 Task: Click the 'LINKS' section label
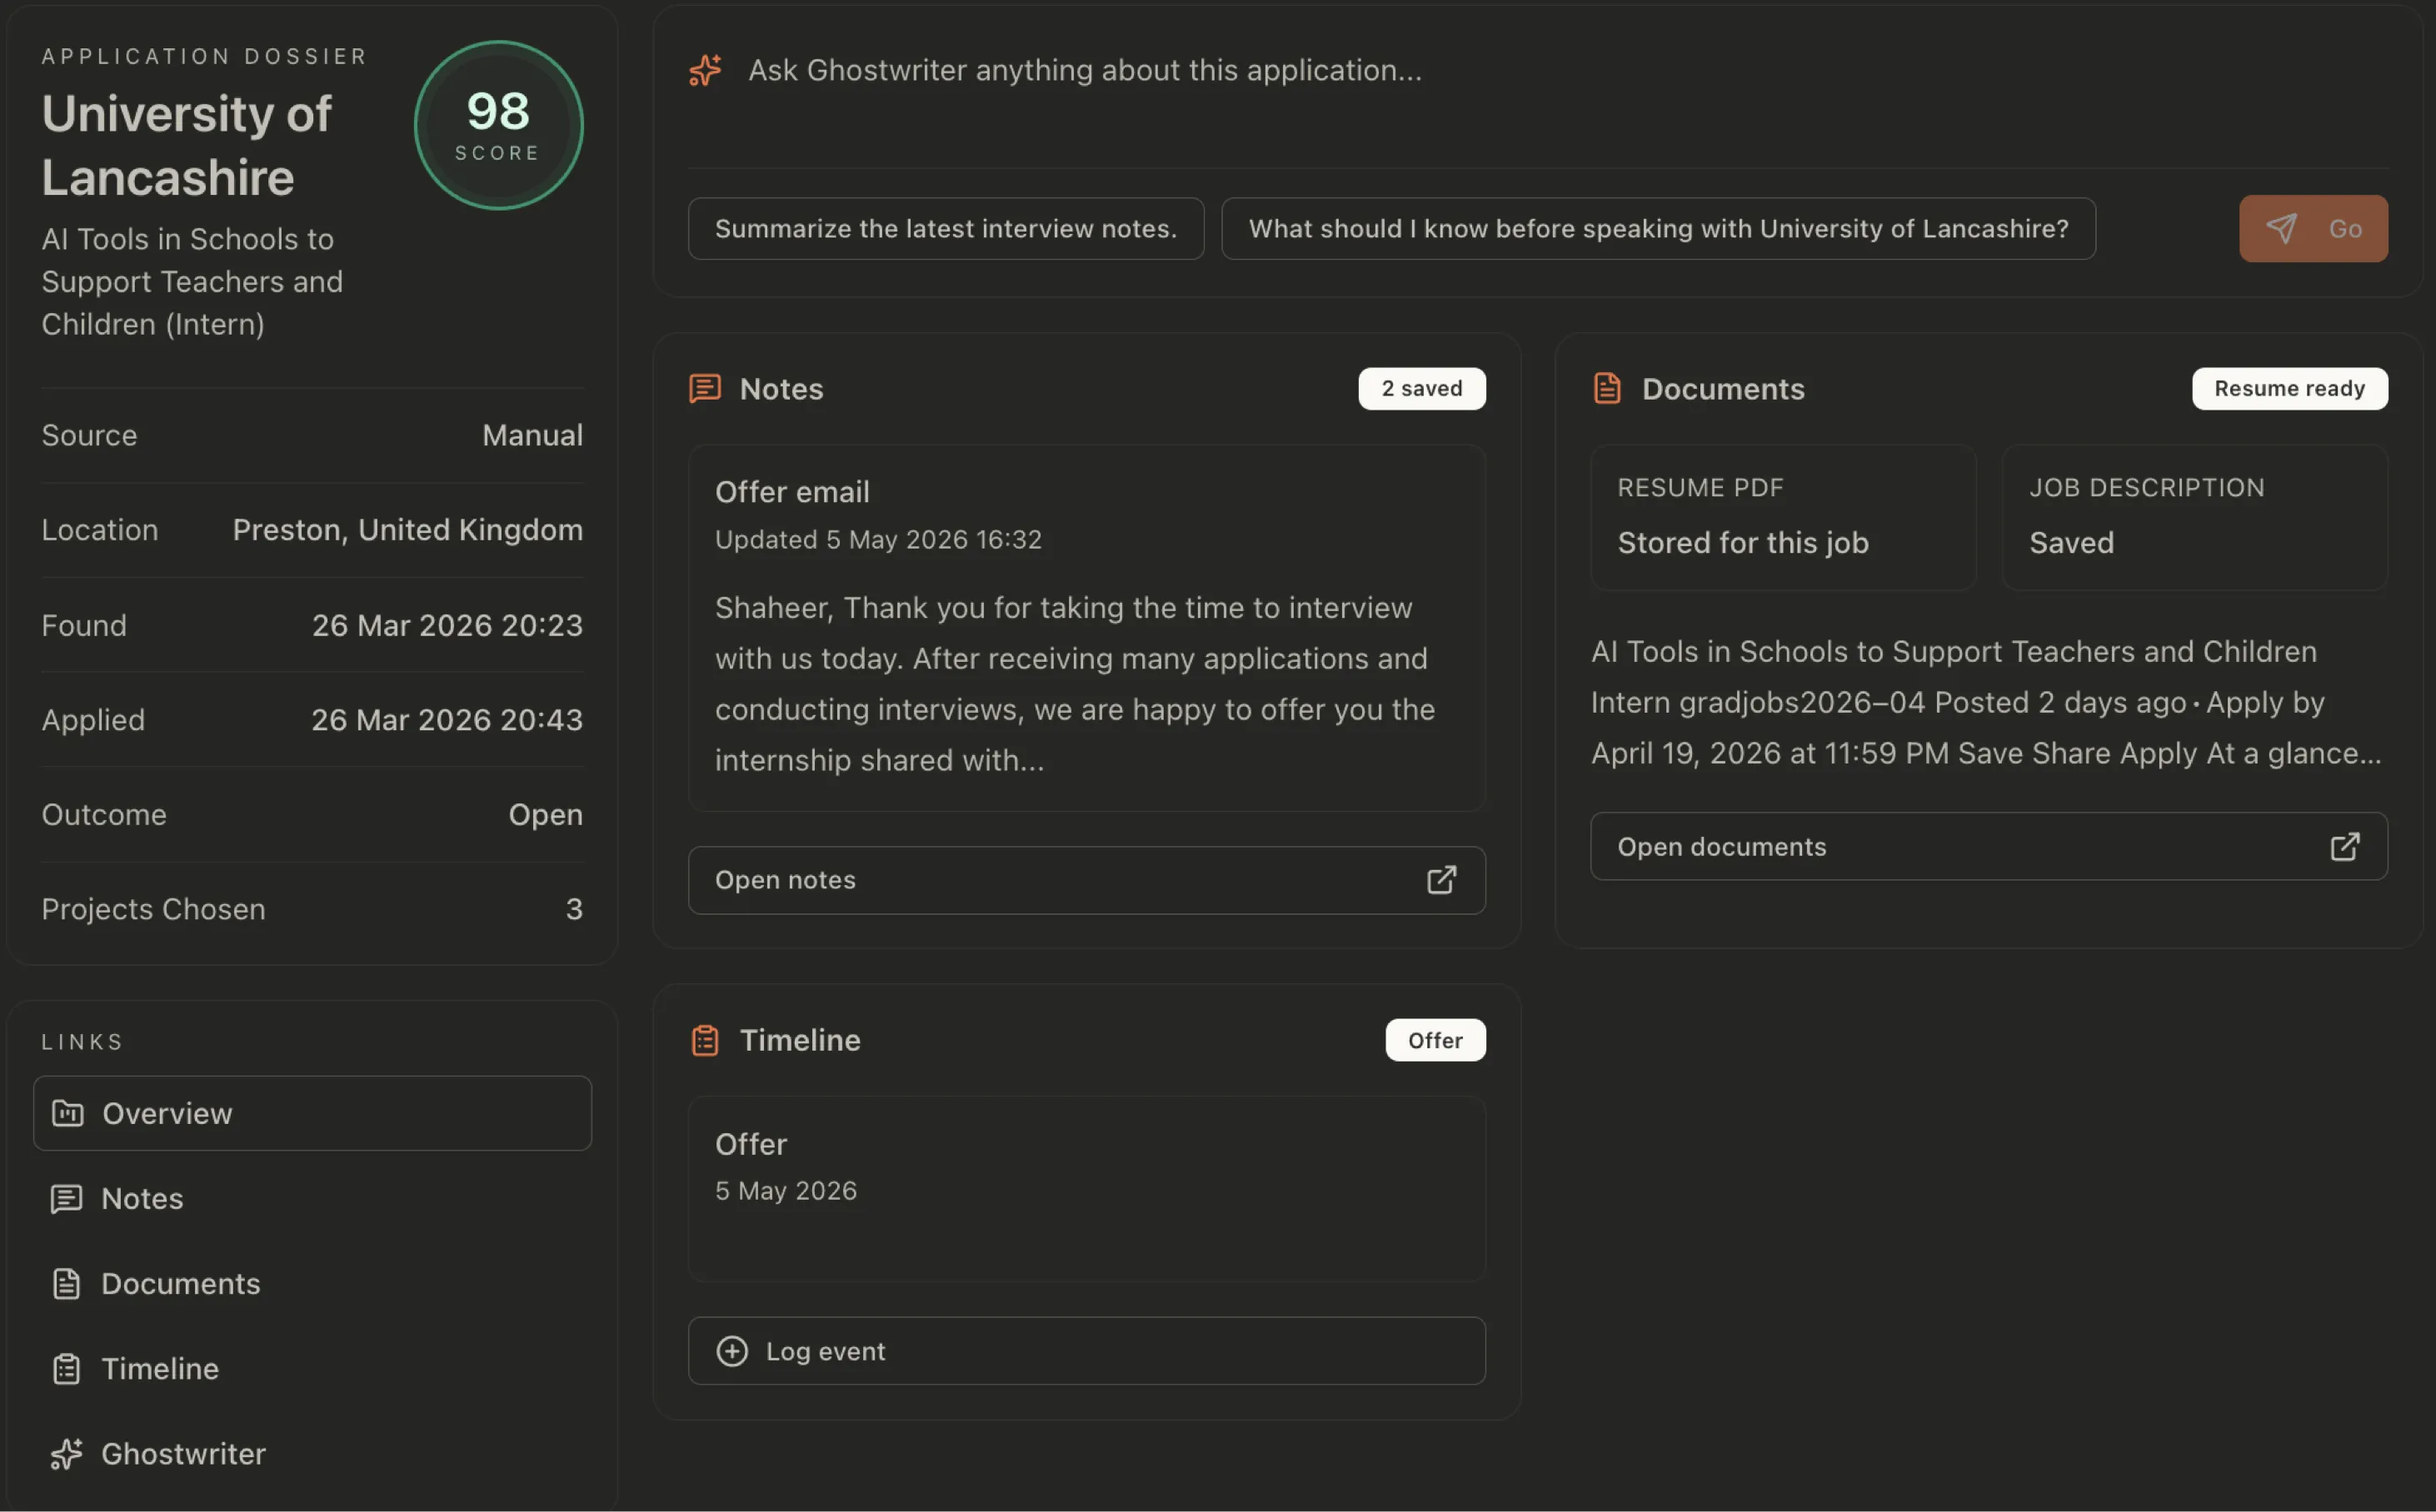coord(82,1042)
